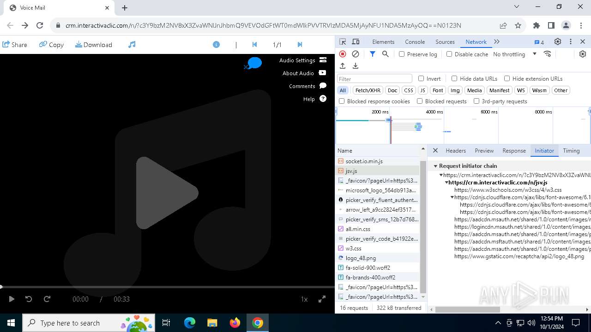This screenshot has width=591, height=332.
Task: Click the export HAR file icon
Action: [x=356, y=66]
